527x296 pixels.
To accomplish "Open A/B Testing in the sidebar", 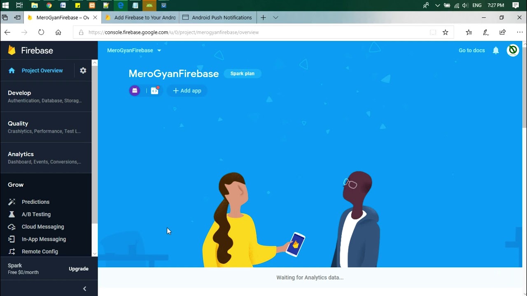I will pos(36,214).
